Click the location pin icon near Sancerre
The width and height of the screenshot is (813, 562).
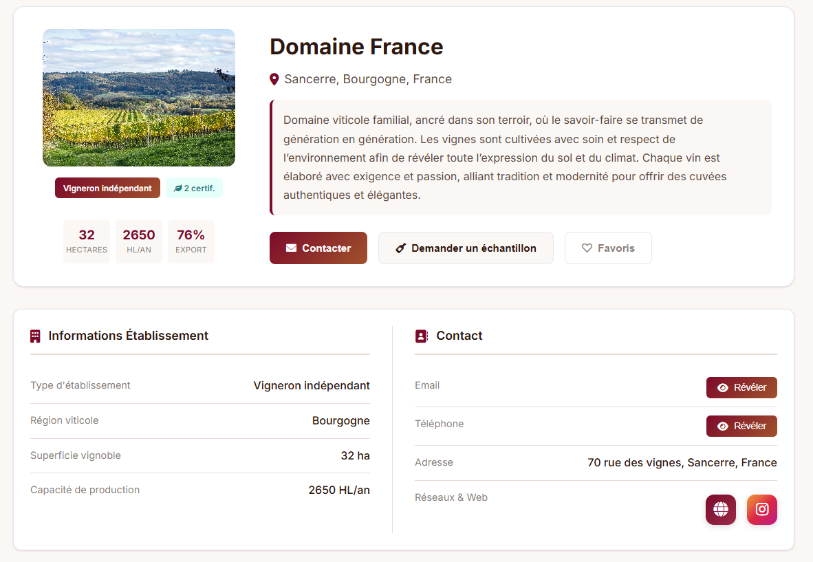[x=274, y=80]
